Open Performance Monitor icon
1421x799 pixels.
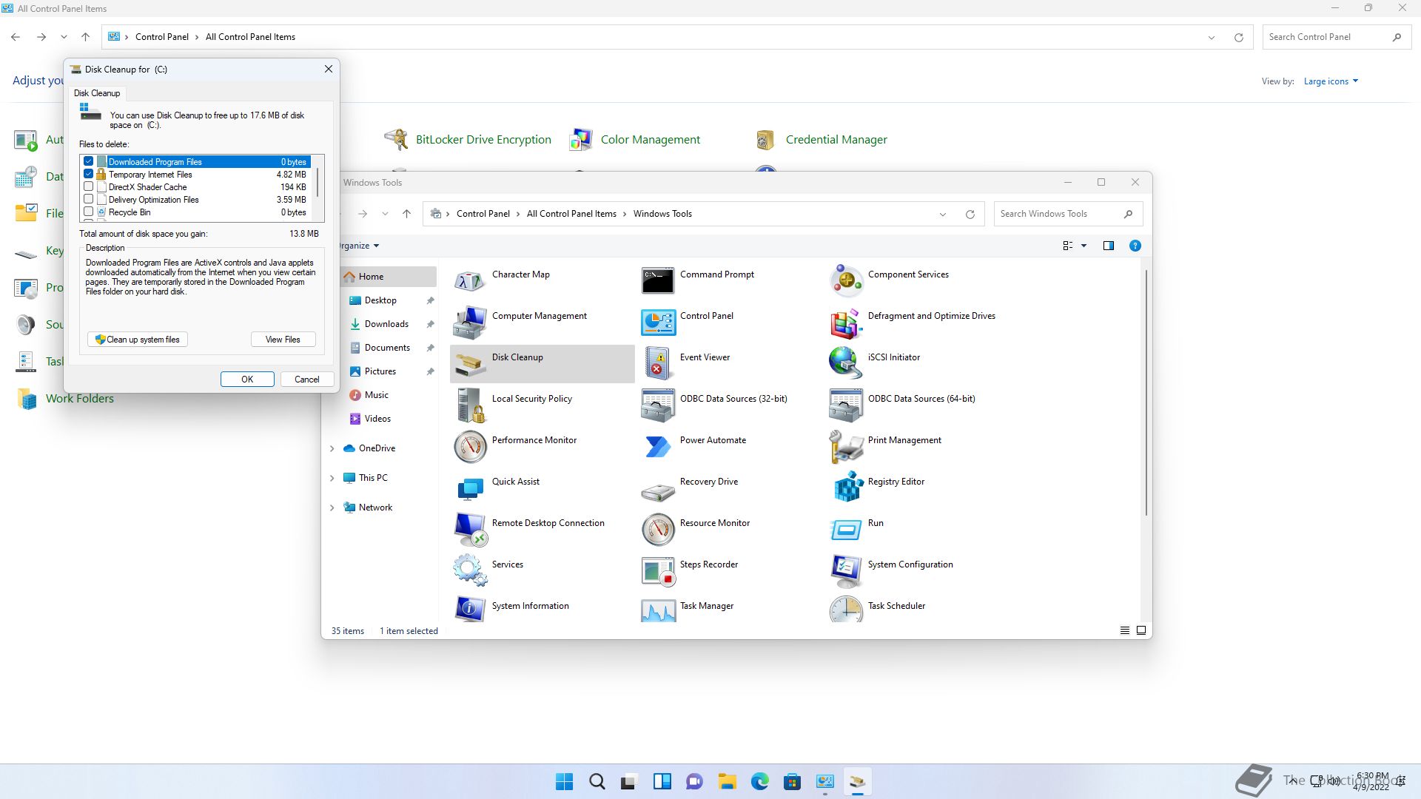470,447
